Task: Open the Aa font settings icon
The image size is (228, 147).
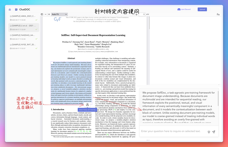Action: tap(218, 14)
